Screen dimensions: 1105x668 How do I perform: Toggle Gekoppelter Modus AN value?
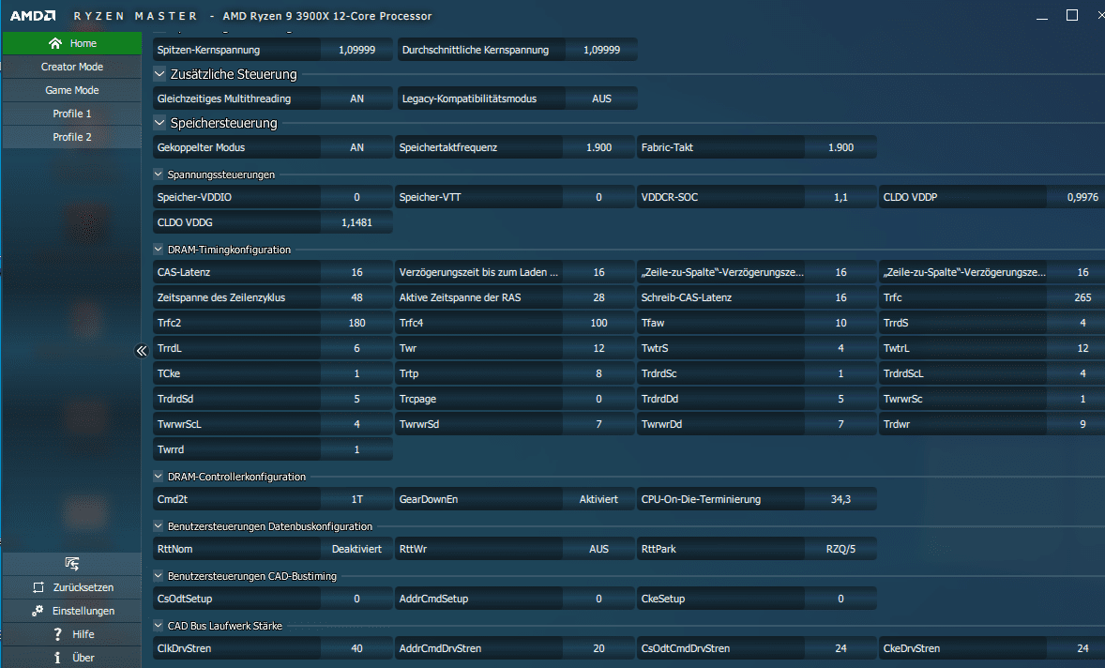click(356, 147)
